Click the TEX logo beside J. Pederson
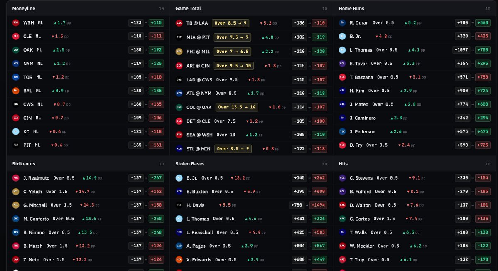This screenshot has width=498, height=271. [342, 131]
